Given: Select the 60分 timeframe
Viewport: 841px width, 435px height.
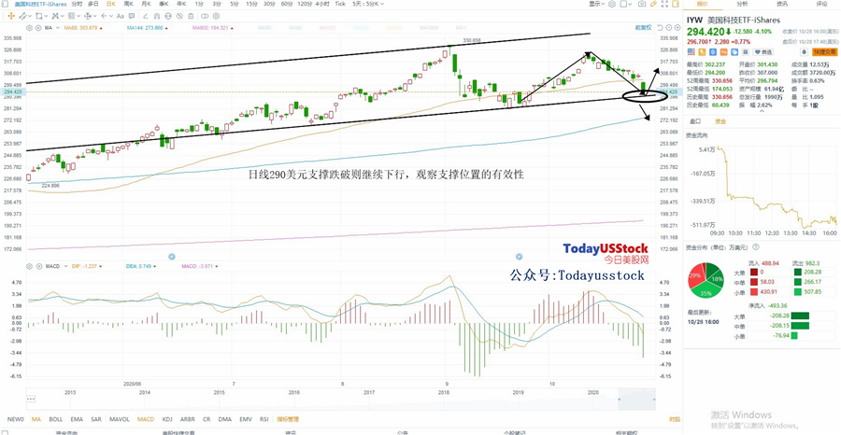Looking at the screenshot, I should tap(288, 4).
